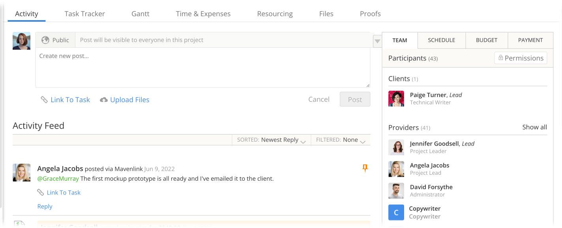Click the lock icon in Permissions button
This screenshot has width=562, height=228.
[500, 58]
